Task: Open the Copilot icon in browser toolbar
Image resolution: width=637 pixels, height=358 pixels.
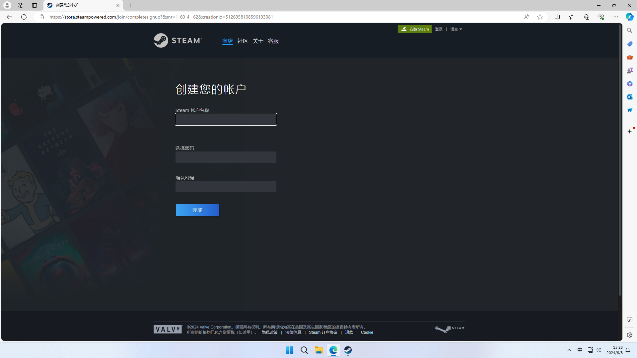Action: (x=629, y=17)
